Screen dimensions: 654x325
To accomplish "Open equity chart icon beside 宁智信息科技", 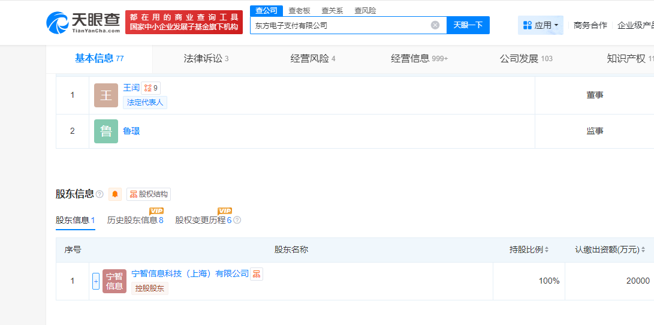I will point(257,274).
